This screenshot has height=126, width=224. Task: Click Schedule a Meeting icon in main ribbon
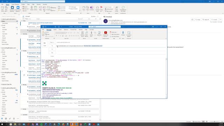[x=12, y=9]
